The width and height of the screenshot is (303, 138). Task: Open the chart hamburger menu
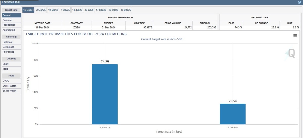295,36
